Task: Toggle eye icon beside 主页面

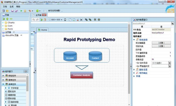Action: [14, 32]
